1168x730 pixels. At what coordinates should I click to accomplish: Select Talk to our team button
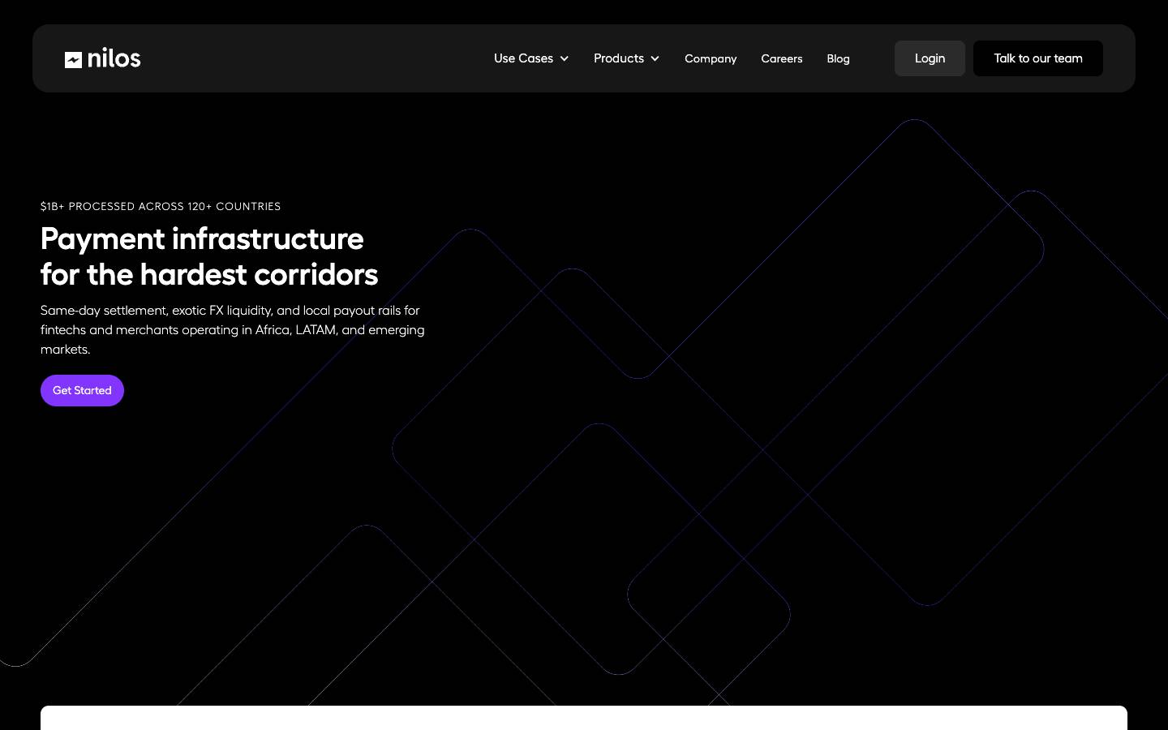click(x=1038, y=58)
